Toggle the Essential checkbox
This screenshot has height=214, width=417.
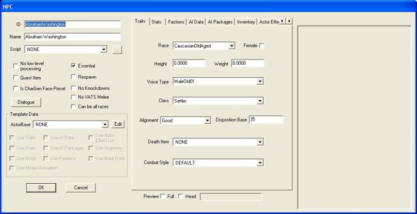73,66
